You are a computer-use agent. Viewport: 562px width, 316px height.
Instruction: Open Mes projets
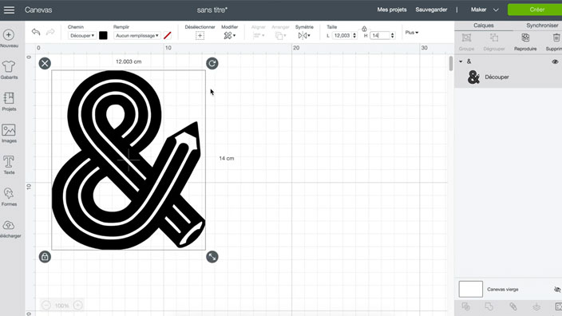point(391,10)
